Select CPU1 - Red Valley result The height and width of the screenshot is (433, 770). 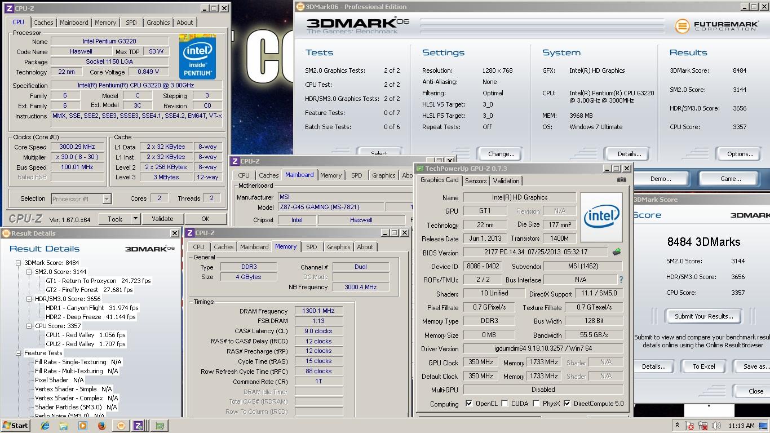86,335
